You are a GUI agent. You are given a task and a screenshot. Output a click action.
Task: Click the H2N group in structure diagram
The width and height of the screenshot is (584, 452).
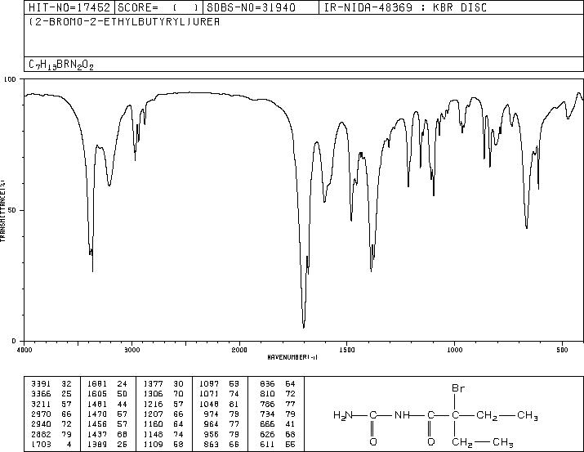[343, 414]
